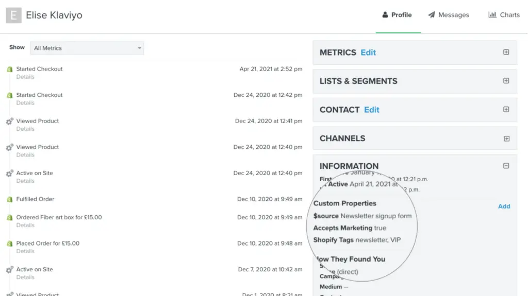528x296 pixels.
Task: Switch to the Messages tab
Action: click(x=453, y=15)
